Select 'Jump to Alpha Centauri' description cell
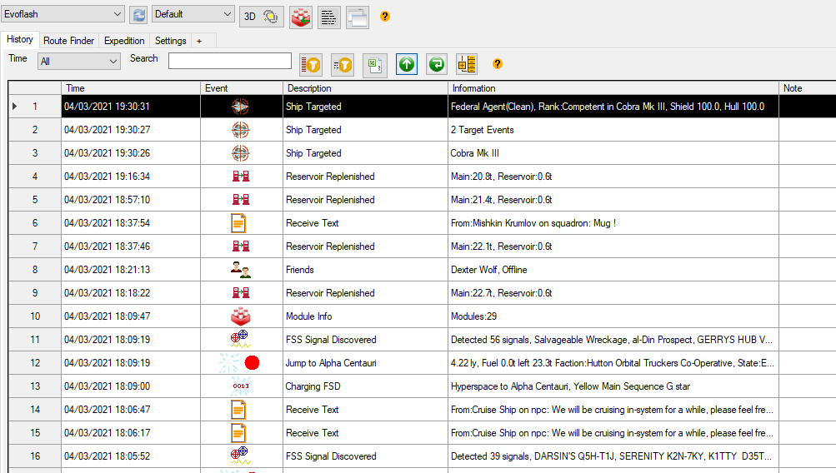Image resolution: width=836 pixels, height=473 pixels. click(365, 363)
